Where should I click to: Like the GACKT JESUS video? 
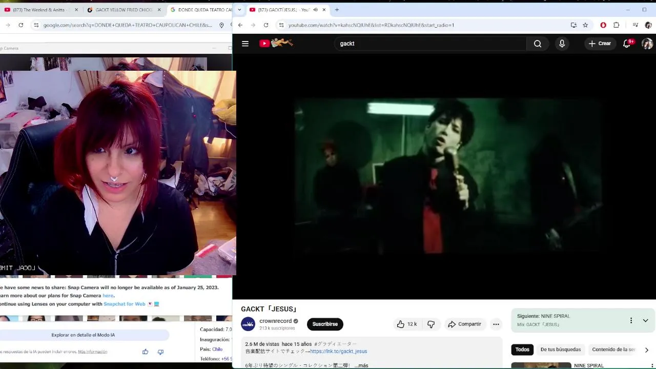point(406,324)
